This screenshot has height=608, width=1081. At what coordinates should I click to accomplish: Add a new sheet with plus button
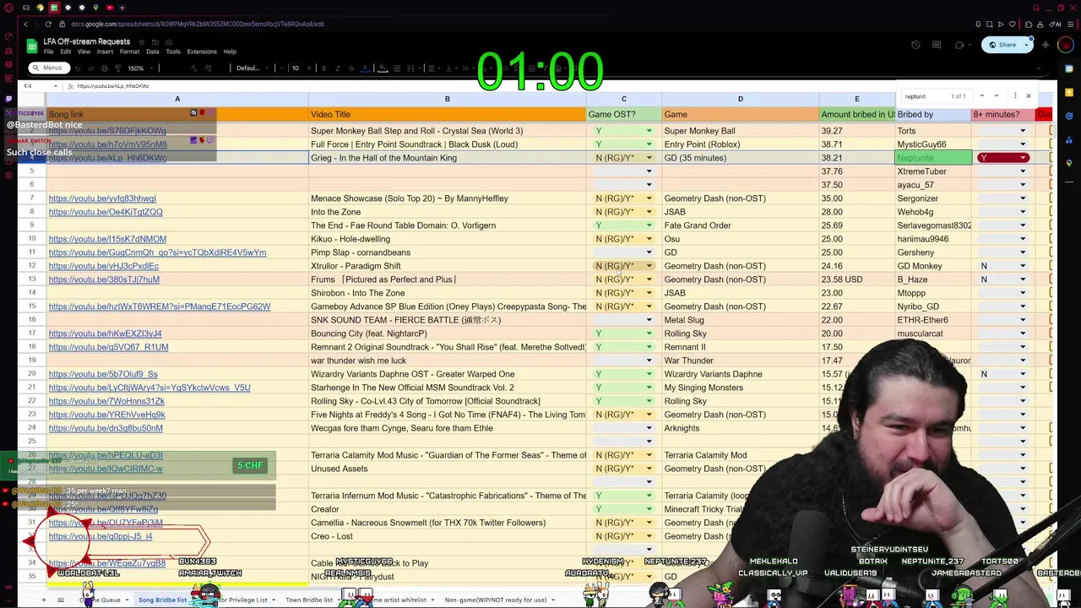[43, 600]
